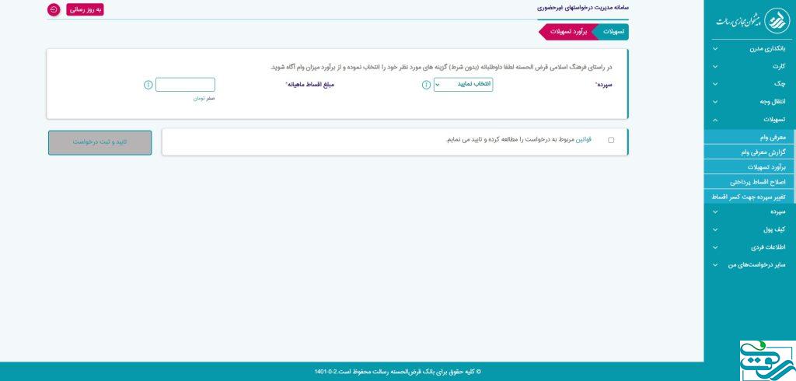796x381 pixels.
Task: Click the به روز رسانی button
Action: tap(85, 9)
